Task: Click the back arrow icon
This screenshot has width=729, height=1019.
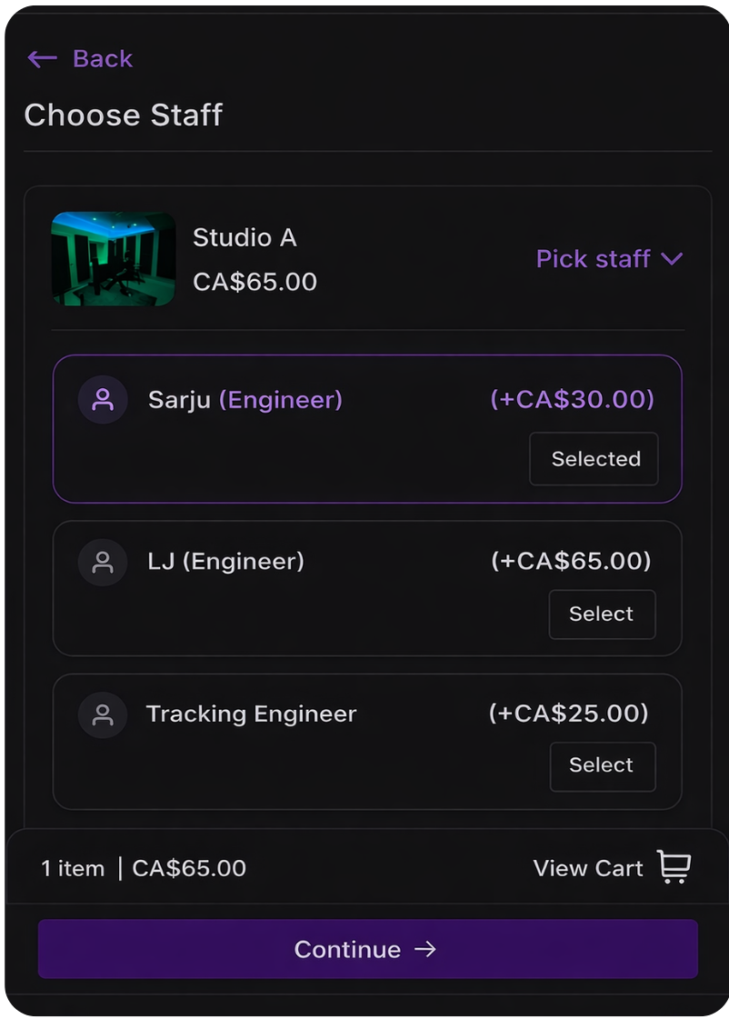Action: (42, 59)
